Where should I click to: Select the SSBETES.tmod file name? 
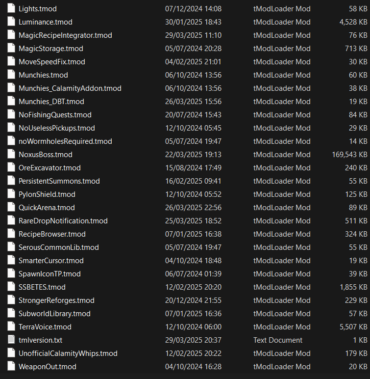click(x=42, y=287)
